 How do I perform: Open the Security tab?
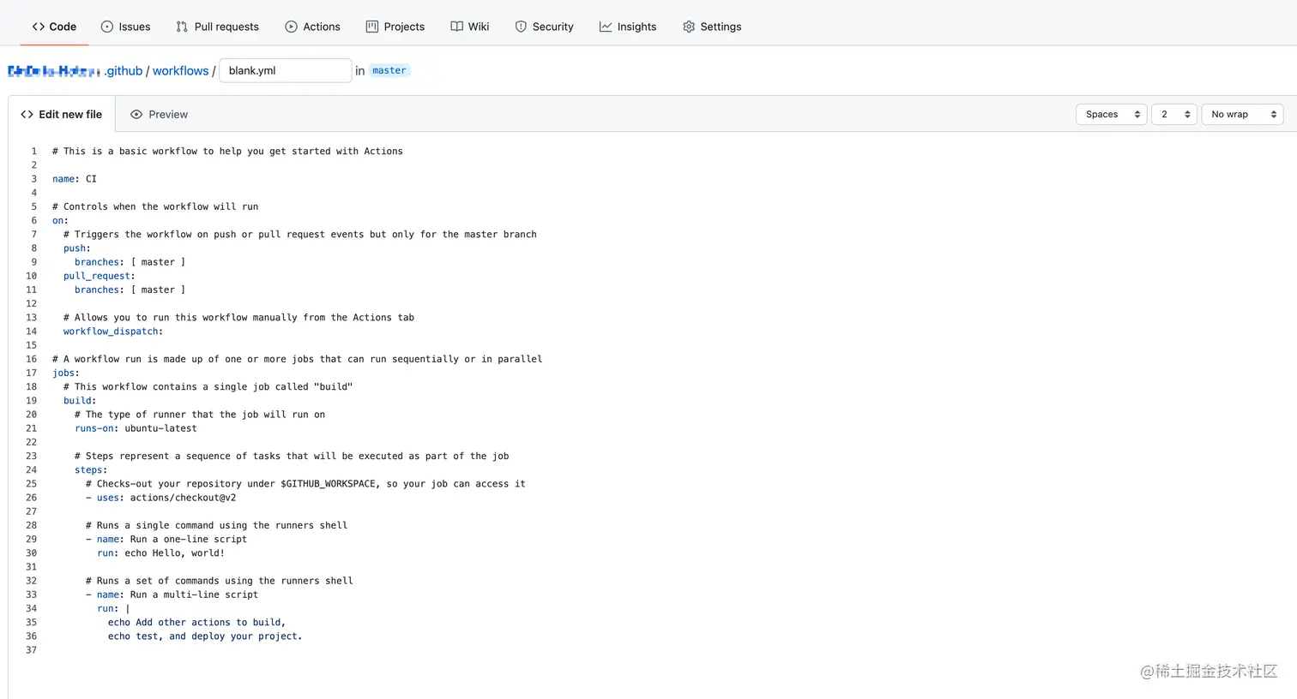tap(544, 27)
